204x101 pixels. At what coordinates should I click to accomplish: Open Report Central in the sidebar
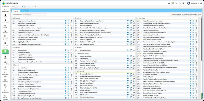(x=5, y=52)
